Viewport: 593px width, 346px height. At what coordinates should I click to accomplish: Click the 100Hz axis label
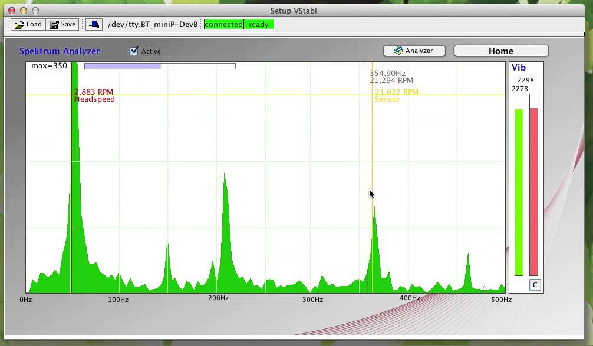tap(118, 300)
